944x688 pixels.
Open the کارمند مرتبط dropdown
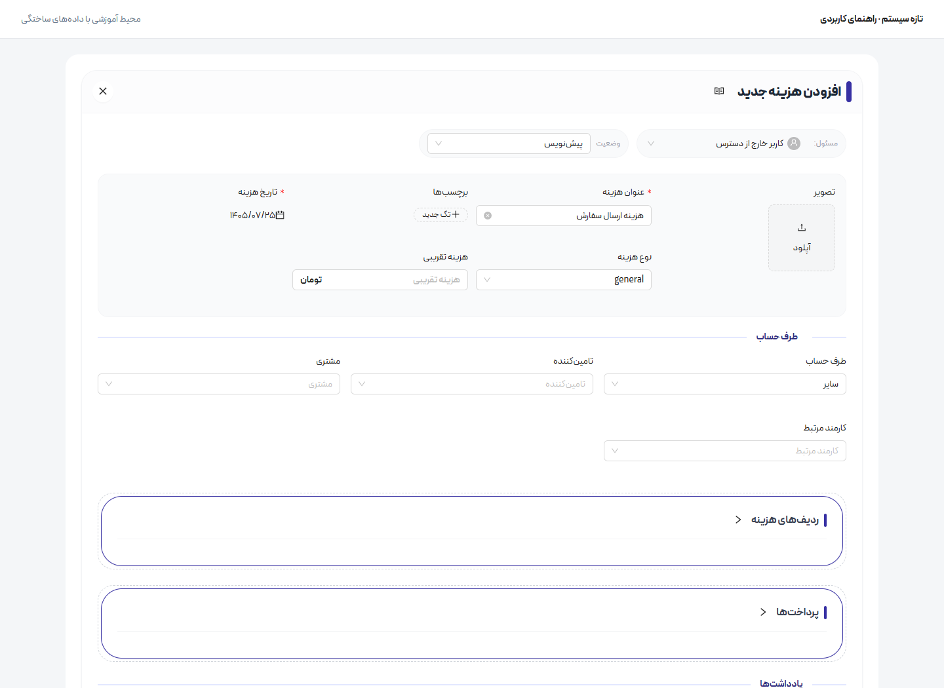pos(725,451)
